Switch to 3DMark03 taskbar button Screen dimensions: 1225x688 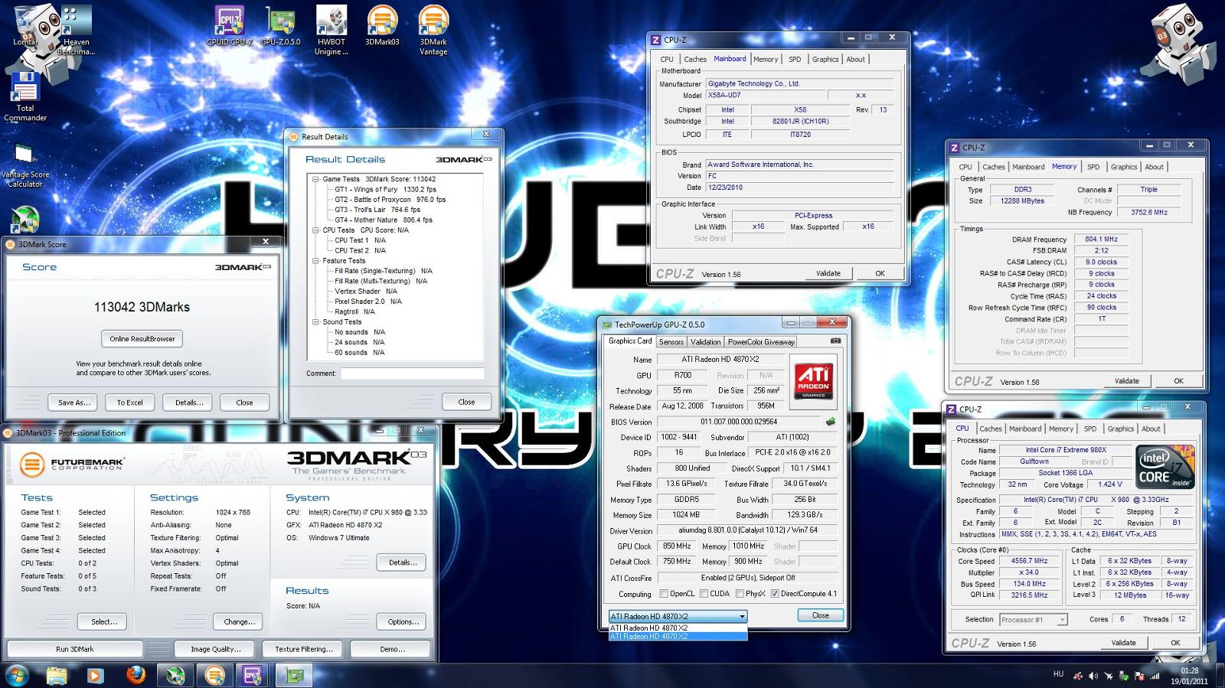215,676
